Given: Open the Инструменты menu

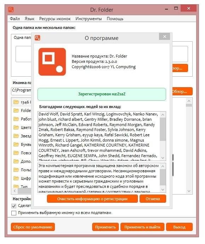Looking at the screenshot, I should pyautogui.click(x=88, y=19).
